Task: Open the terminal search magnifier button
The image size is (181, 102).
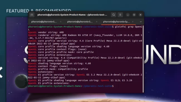Action: (x=114, y=15)
